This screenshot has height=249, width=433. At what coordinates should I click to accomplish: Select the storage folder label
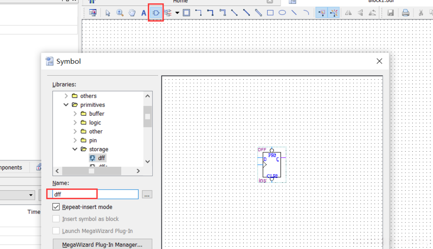(x=99, y=149)
